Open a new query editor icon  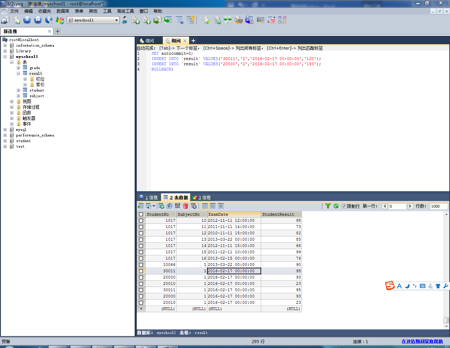click(17, 20)
